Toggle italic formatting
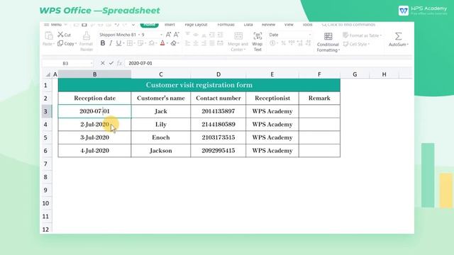Viewport: 454px width, 255px height. 111,43
